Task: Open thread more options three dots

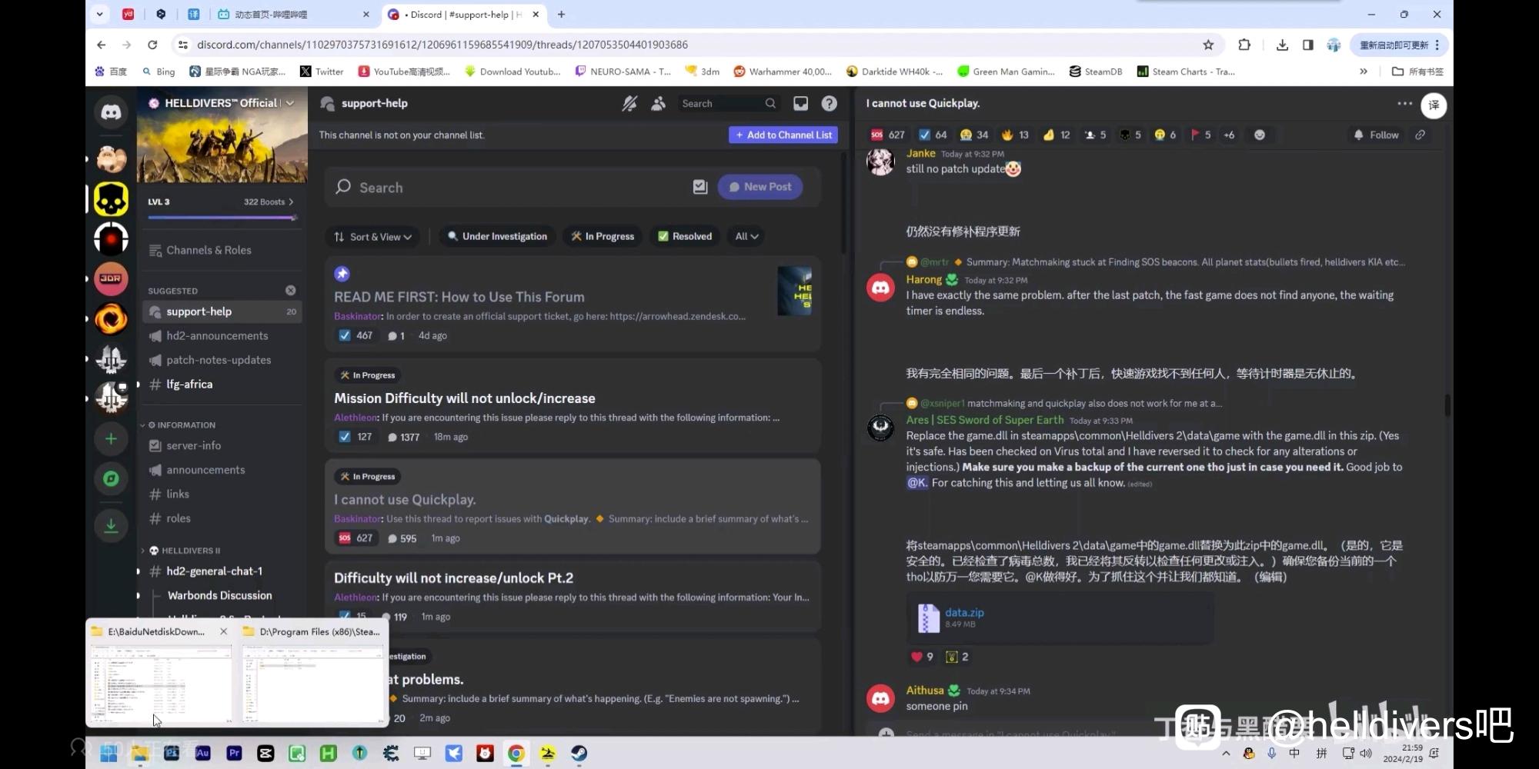Action: (1404, 103)
